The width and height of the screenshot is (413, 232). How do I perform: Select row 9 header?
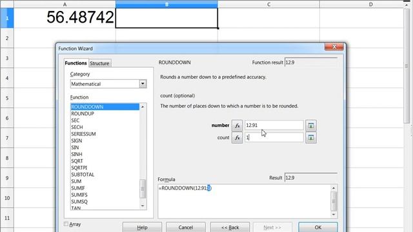(x=7, y=178)
